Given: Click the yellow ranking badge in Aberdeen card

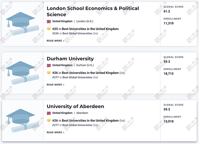Looking at the screenshot, I should coord(49,121).
